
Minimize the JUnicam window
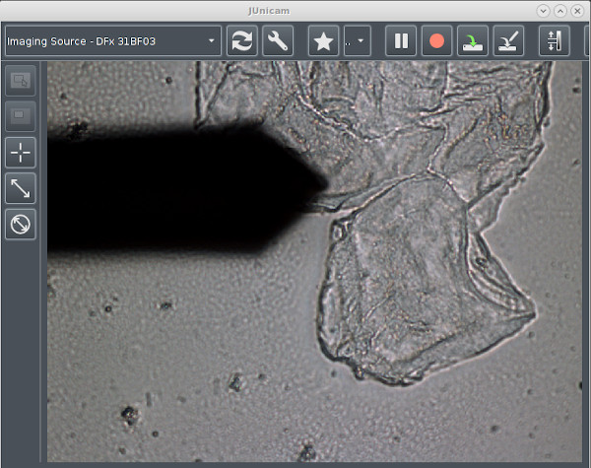(543, 11)
